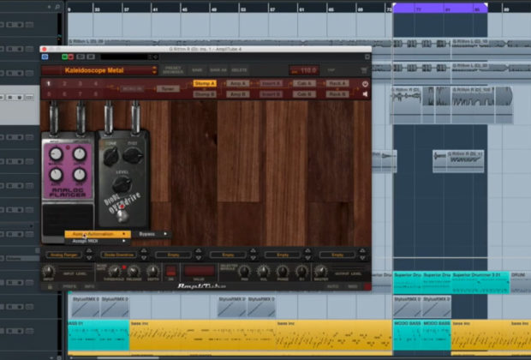The image size is (531, 360).
Task: Switch to Cab A section
Action: (304, 83)
